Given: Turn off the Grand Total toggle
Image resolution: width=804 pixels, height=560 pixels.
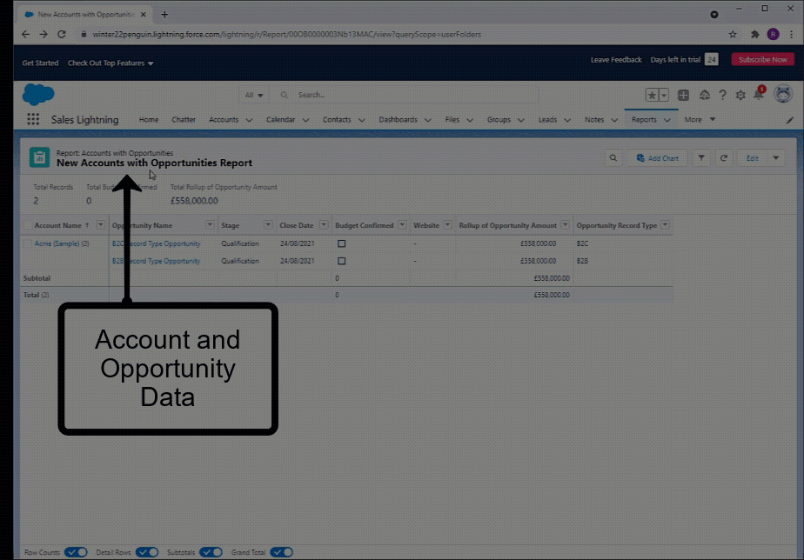Looking at the screenshot, I should coord(282,552).
